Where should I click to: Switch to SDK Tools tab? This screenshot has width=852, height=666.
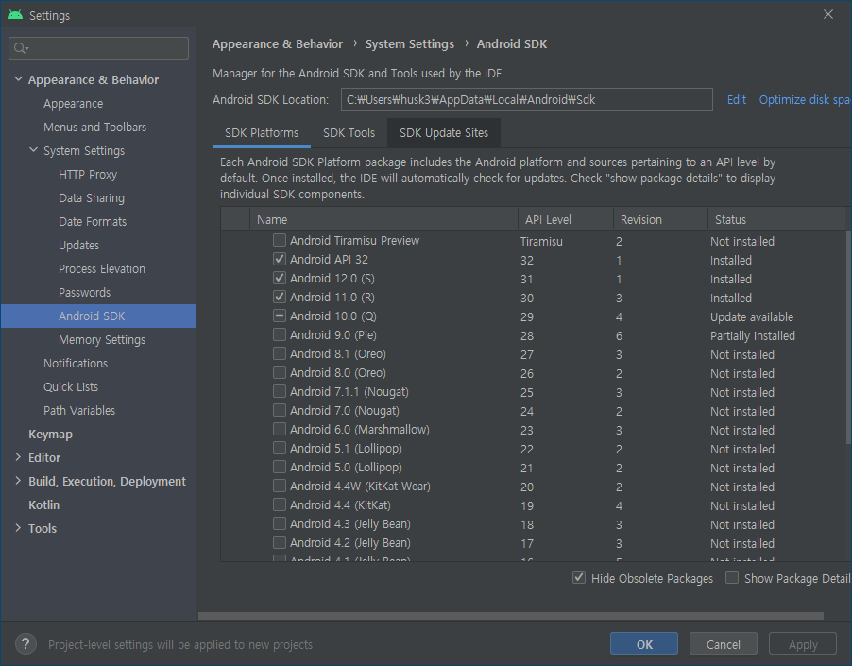coord(349,133)
